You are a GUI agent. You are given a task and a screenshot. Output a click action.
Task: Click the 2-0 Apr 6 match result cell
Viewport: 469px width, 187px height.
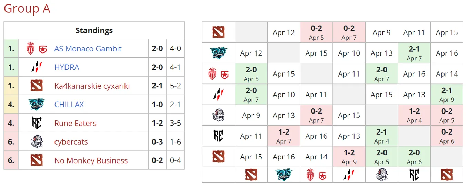pos(414,157)
